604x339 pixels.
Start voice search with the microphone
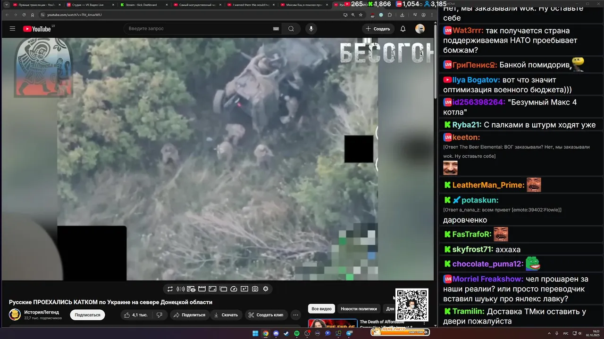pyautogui.click(x=311, y=29)
